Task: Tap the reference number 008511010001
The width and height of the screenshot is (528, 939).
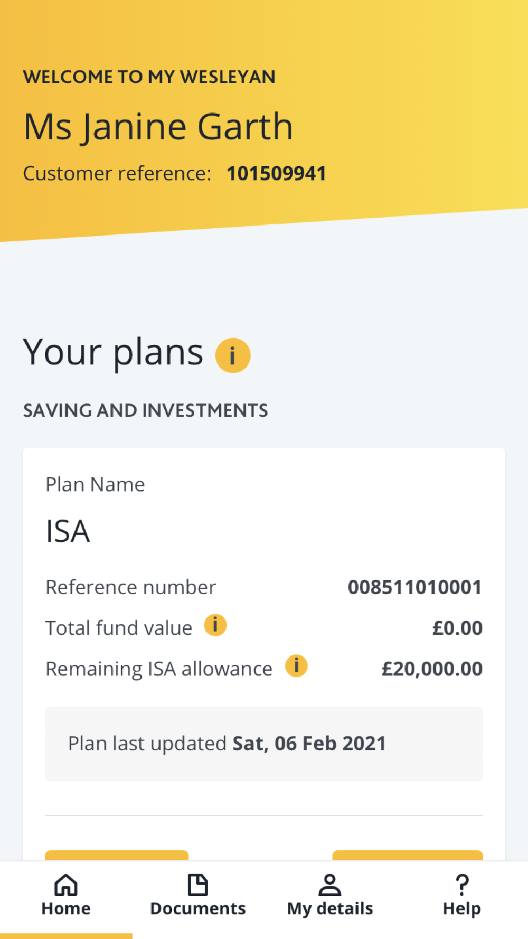Action: (x=415, y=587)
